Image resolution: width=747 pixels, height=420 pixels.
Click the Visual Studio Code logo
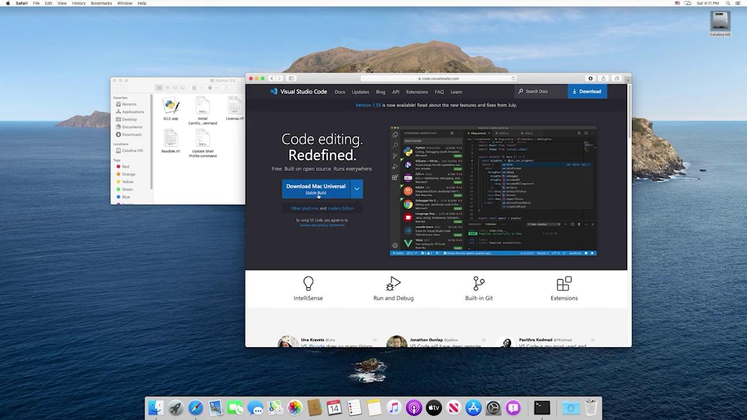298,92
